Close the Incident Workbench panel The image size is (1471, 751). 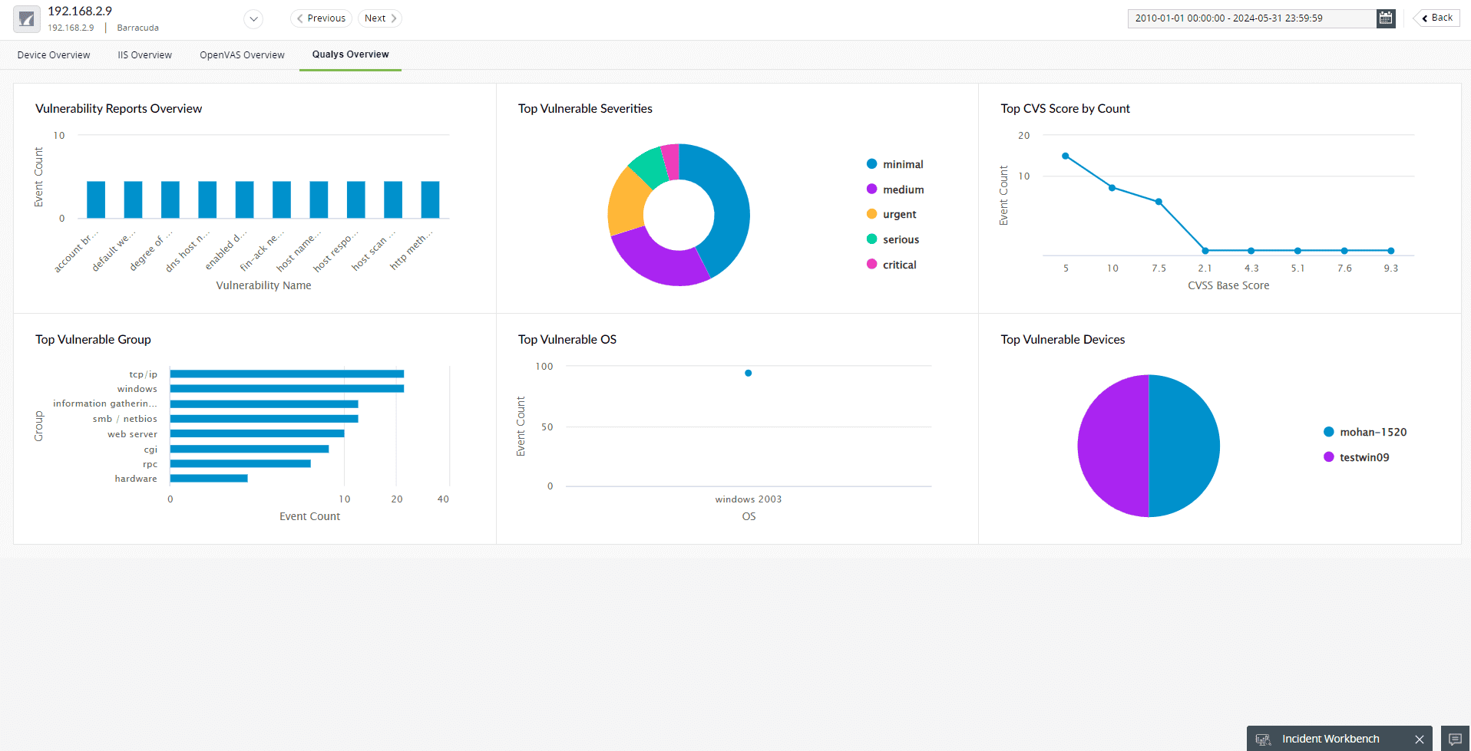1420,739
